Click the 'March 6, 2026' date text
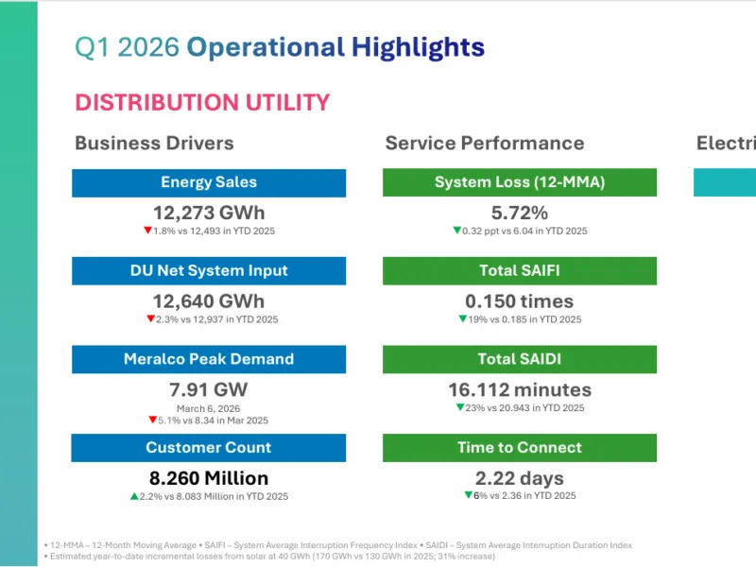This screenshot has height=567, width=756. click(x=208, y=408)
